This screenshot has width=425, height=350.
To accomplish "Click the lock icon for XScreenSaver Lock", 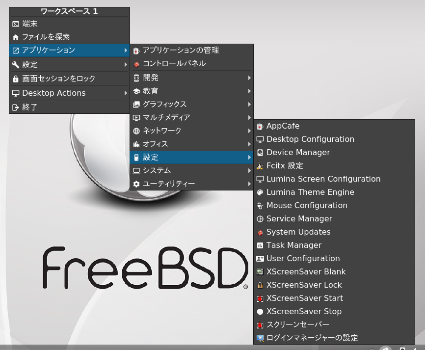I will (260, 285).
